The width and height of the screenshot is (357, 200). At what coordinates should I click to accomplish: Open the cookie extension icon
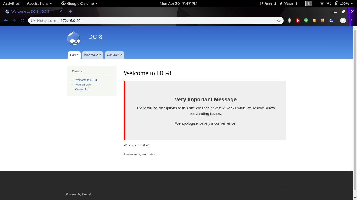[x=314, y=21]
